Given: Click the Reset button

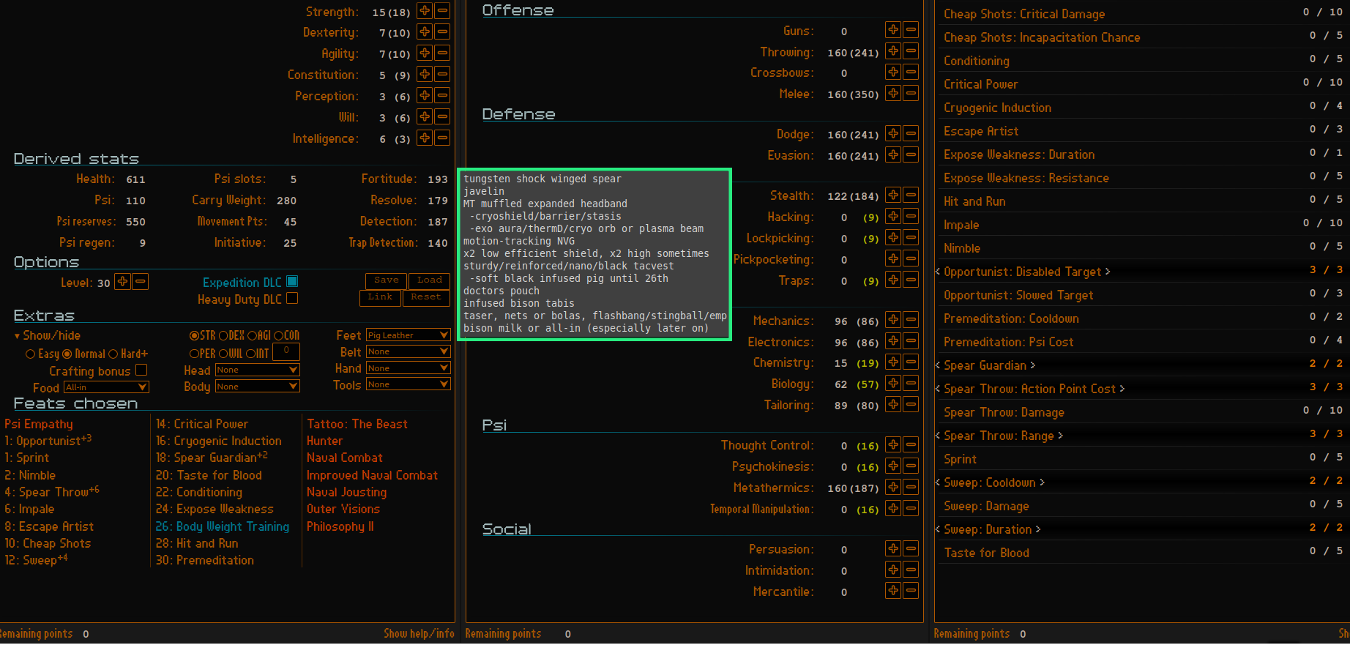Looking at the screenshot, I should (x=425, y=297).
